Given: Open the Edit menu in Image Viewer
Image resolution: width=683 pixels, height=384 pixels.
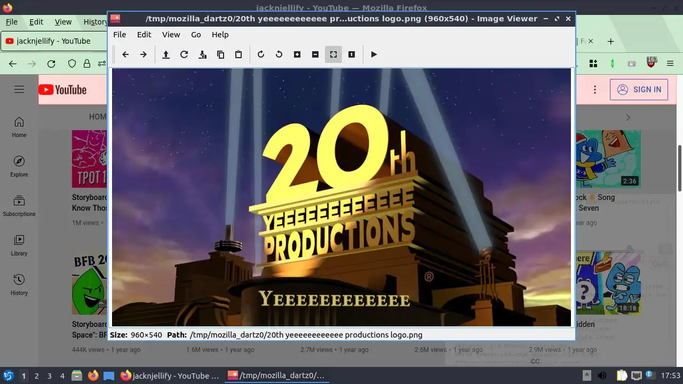Looking at the screenshot, I should pyautogui.click(x=144, y=35).
